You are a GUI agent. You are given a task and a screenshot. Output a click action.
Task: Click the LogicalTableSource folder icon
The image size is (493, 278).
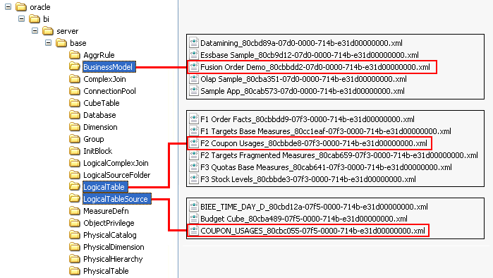(75, 199)
